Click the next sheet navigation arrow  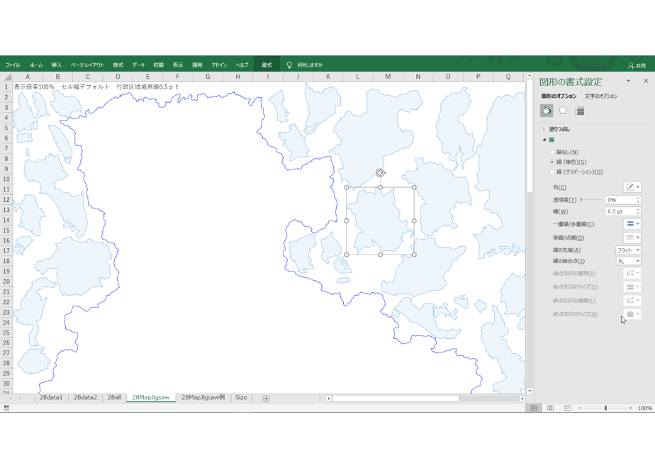point(20,399)
